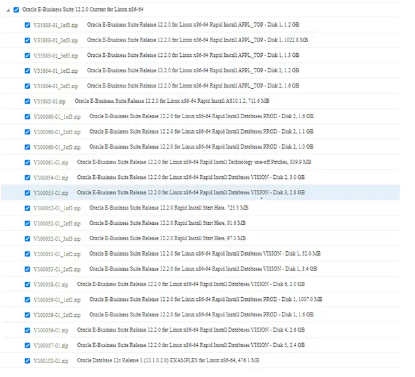Uncheck the V100059-01_2of2.zip checkbox
This screenshot has width=415, height=377.
[x=27, y=315]
